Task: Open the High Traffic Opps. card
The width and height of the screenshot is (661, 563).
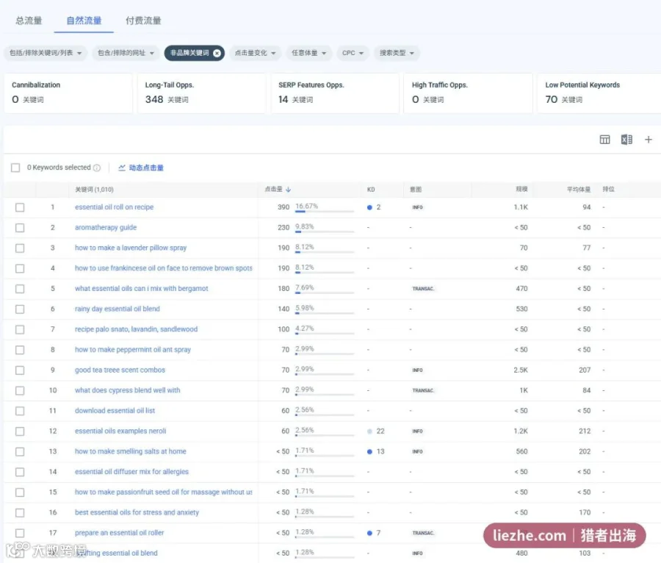Action: (x=468, y=93)
